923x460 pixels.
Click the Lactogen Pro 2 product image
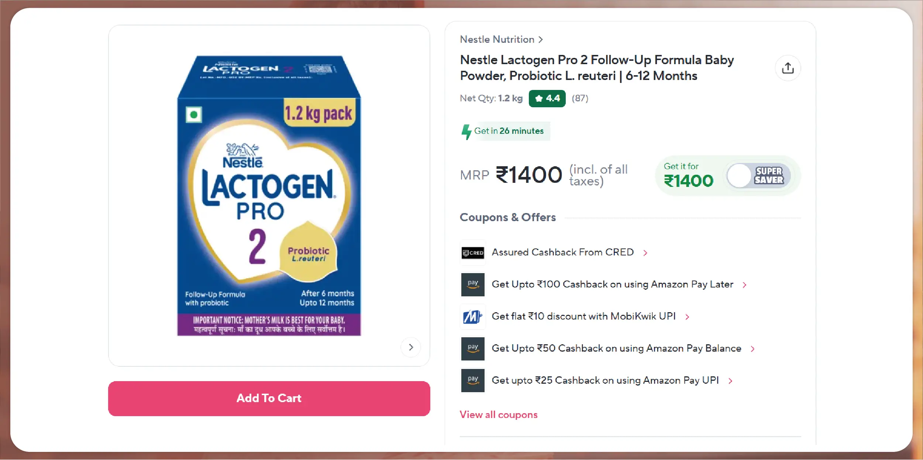click(x=269, y=195)
